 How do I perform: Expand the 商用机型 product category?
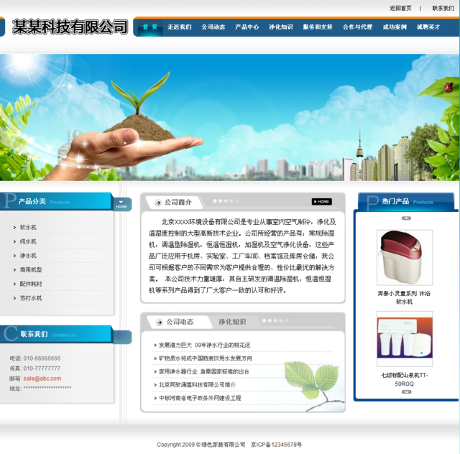pos(31,269)
